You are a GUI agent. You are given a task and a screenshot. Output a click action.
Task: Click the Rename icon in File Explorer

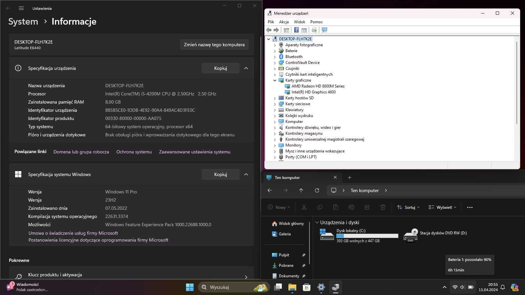pos(351,207)
